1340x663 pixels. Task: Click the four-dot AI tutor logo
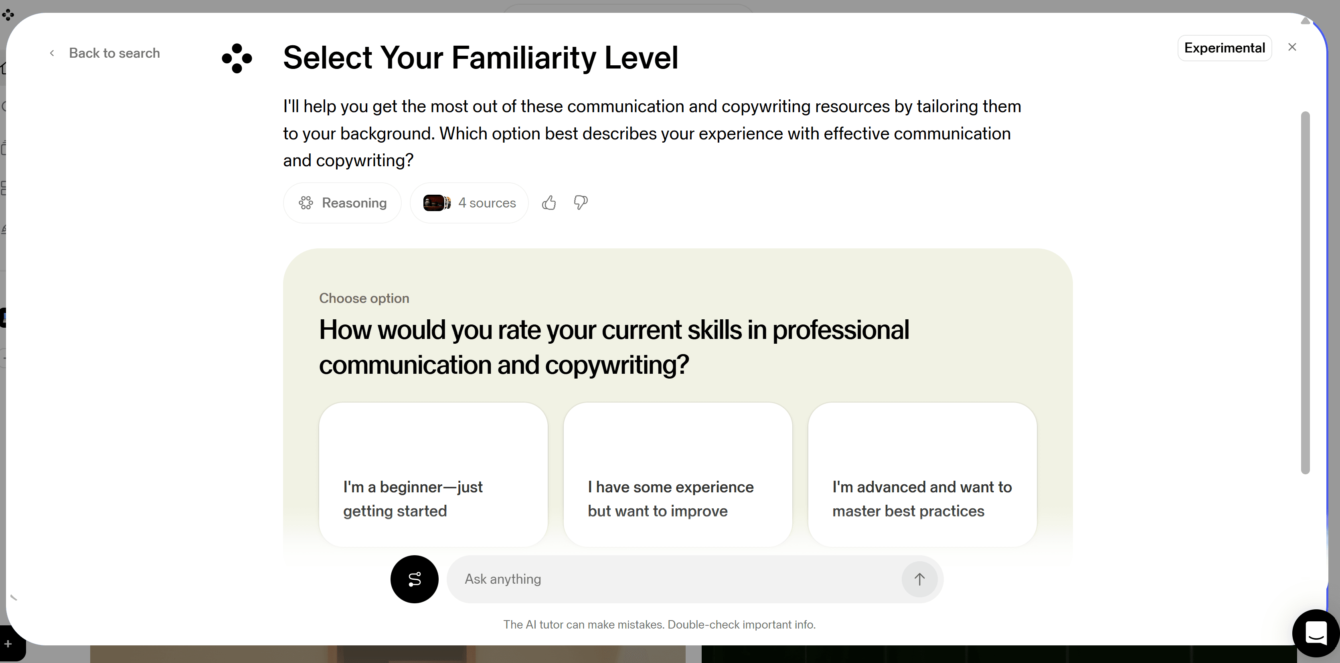tap(237, 58)
